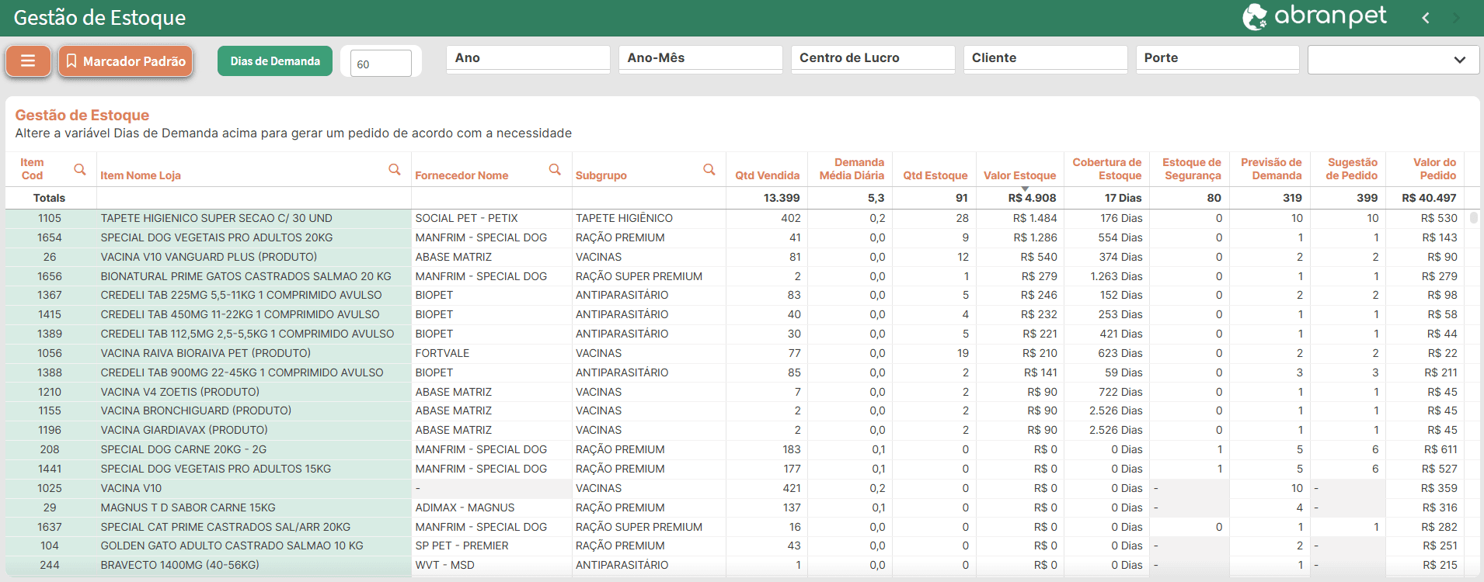Open the Cliente filter
The width and height of the screenshot is (1484, 582).
(x=1046, y=58)
